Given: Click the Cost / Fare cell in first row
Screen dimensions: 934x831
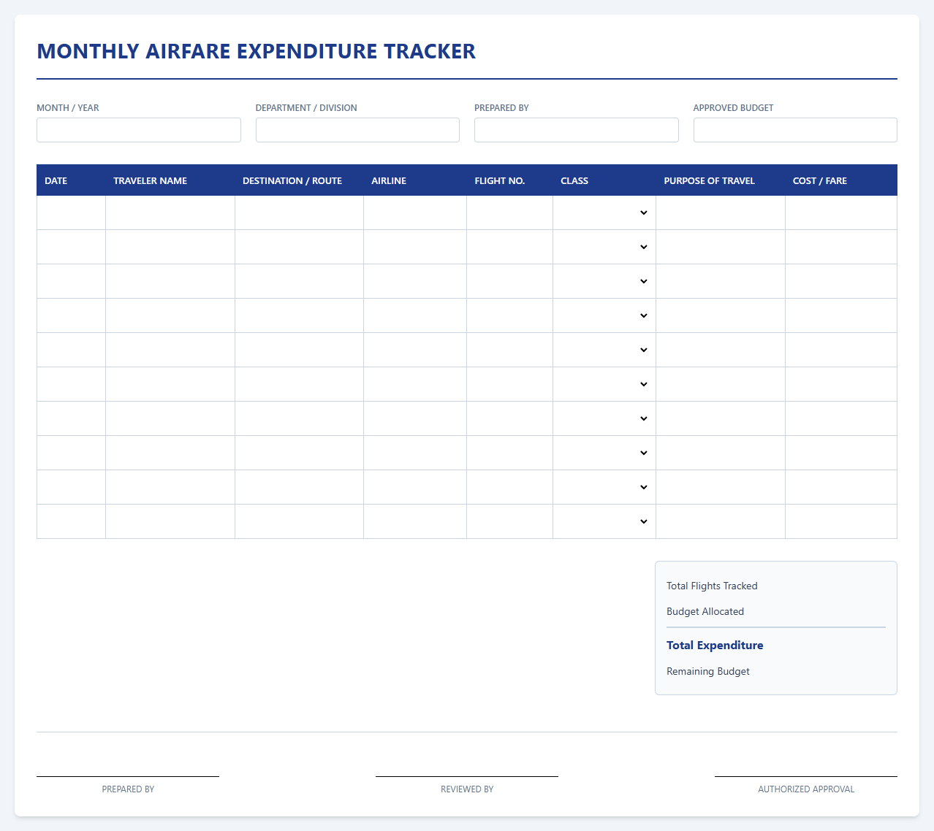Looking at the screenshot, I should click(841, 212).
